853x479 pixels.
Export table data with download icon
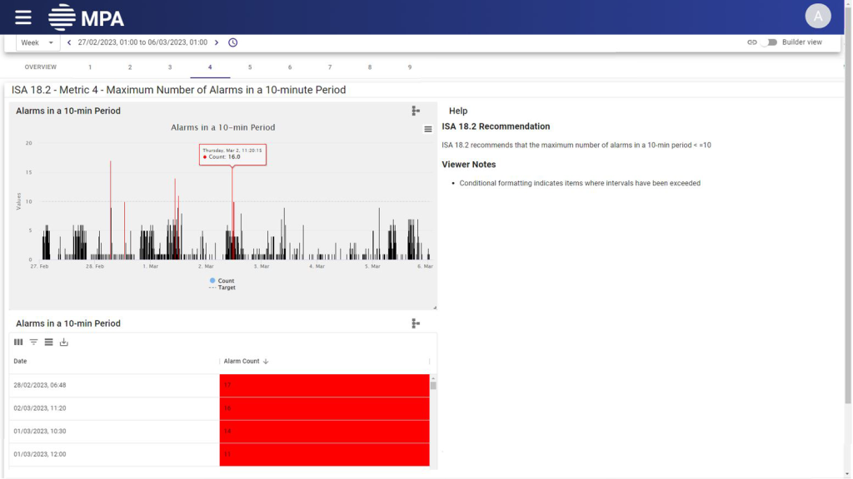point(64,342)
